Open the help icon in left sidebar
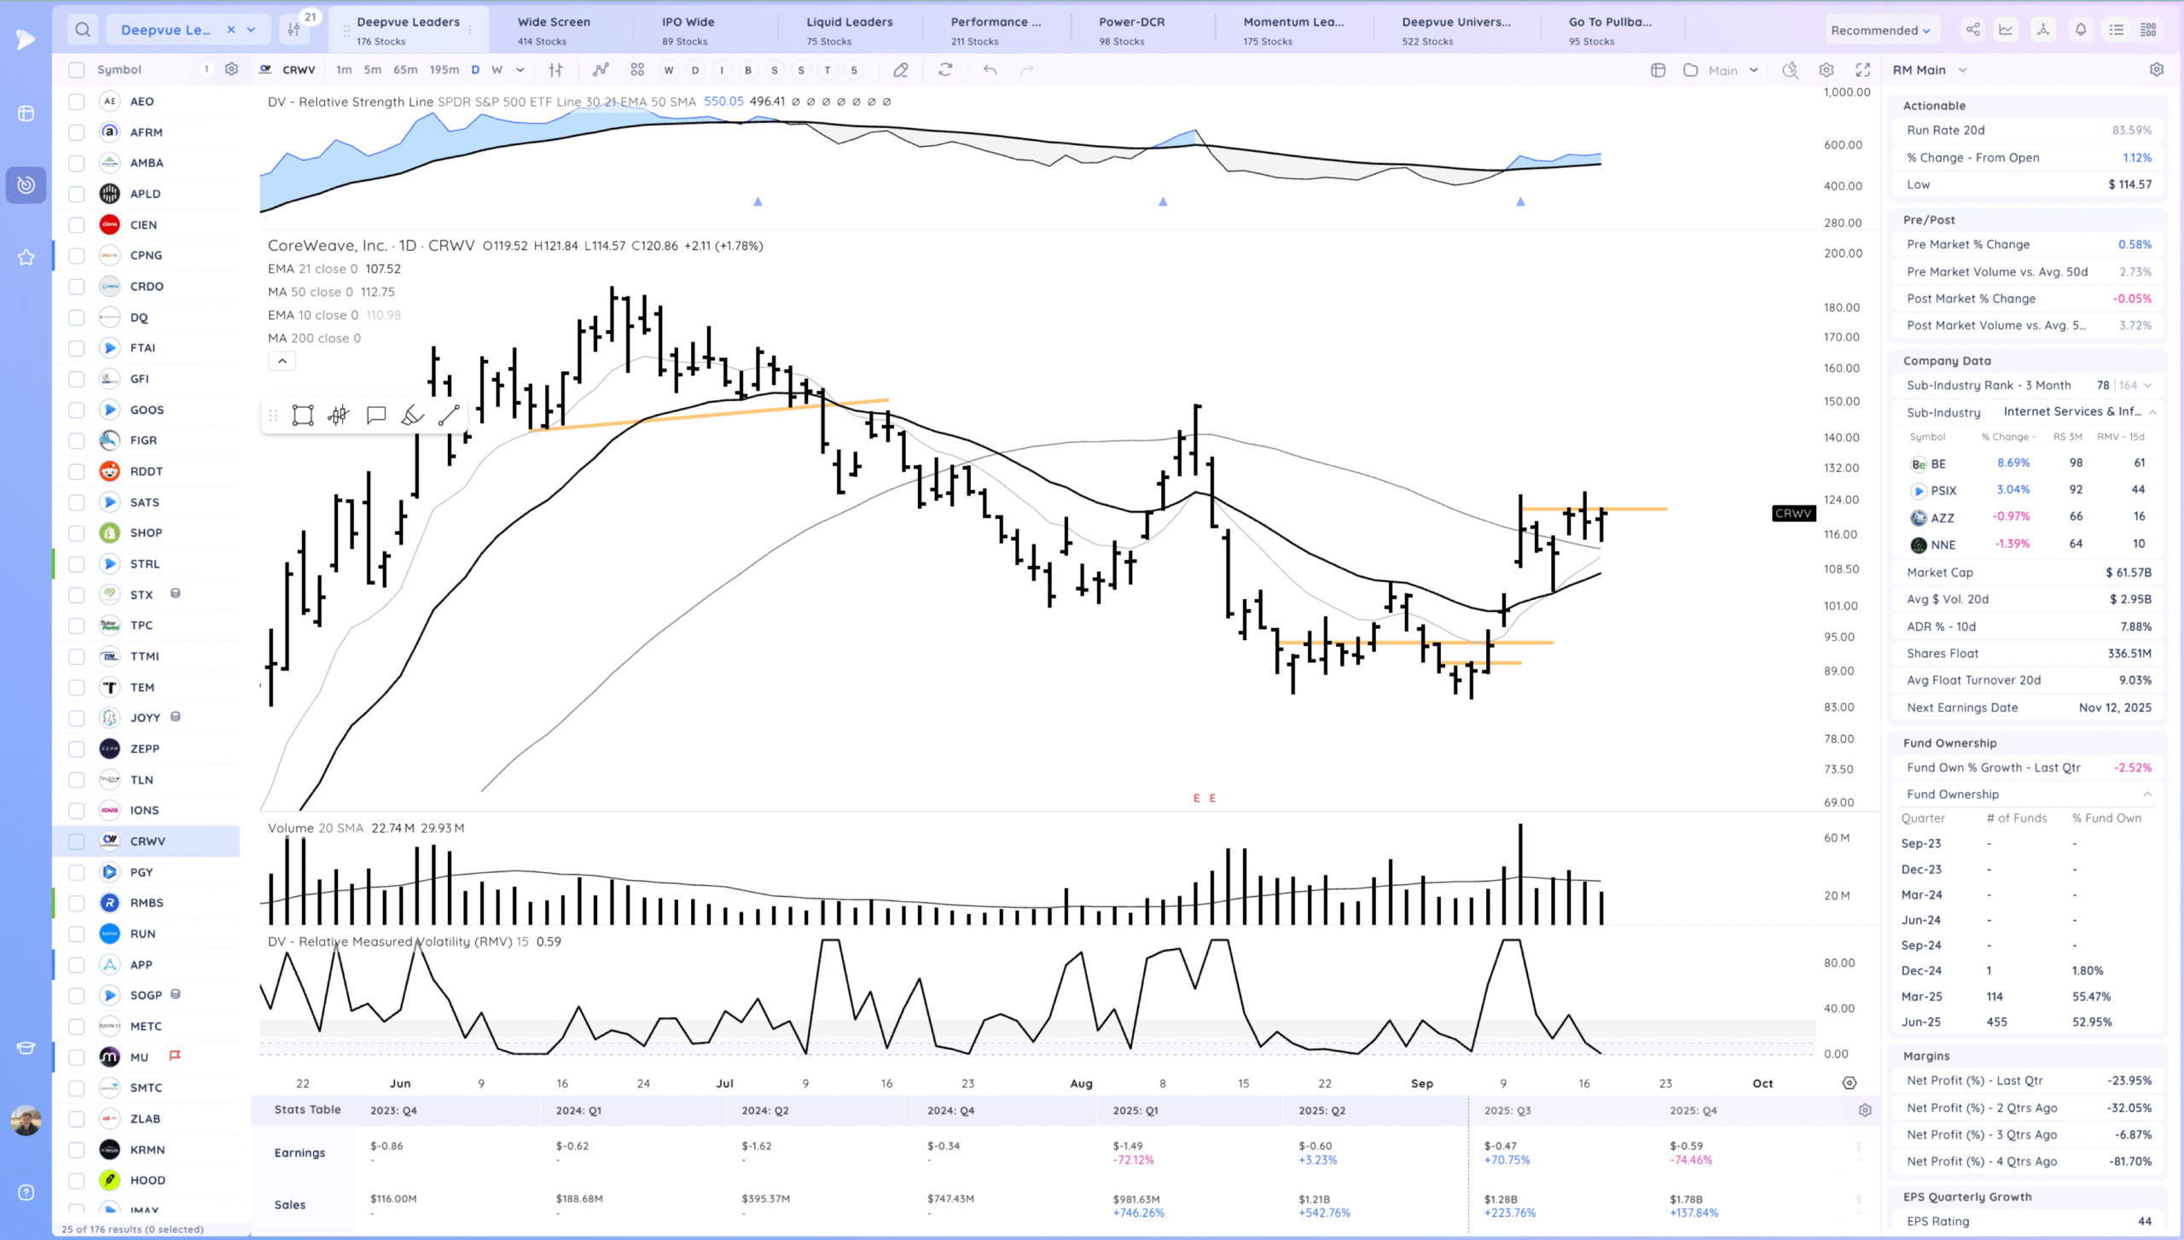The height and width of the screenshot is (1240, 2184). click(26, 1192)
